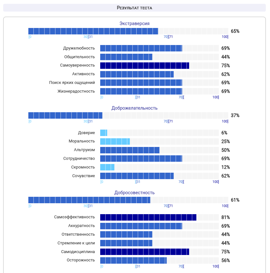This screenshot has width=270, height=273.
Task: Select the Осторожность label
Action: point(81,260)
